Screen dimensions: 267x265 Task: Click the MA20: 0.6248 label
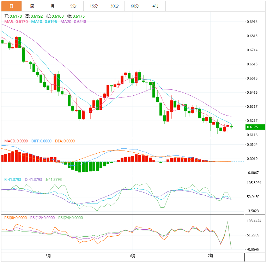[x=73, y=22]
